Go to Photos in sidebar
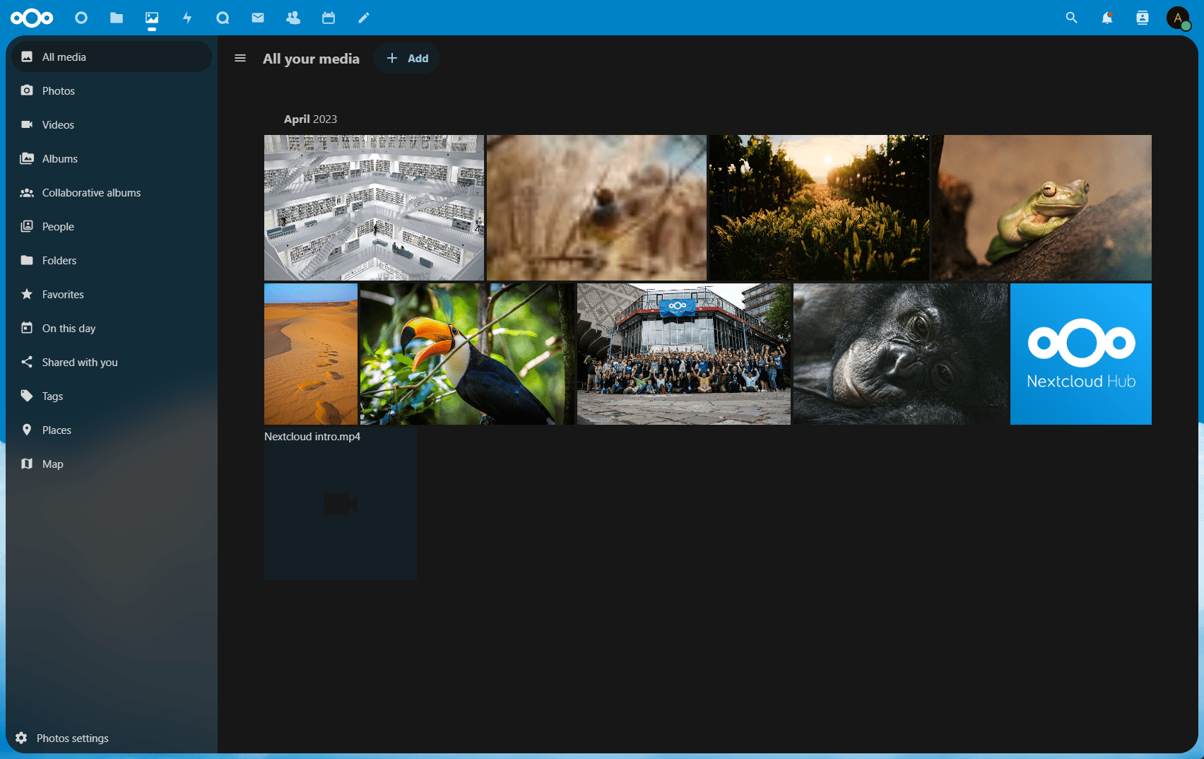1204x759 pixels. pyautogui.click(x=112, y=90)
